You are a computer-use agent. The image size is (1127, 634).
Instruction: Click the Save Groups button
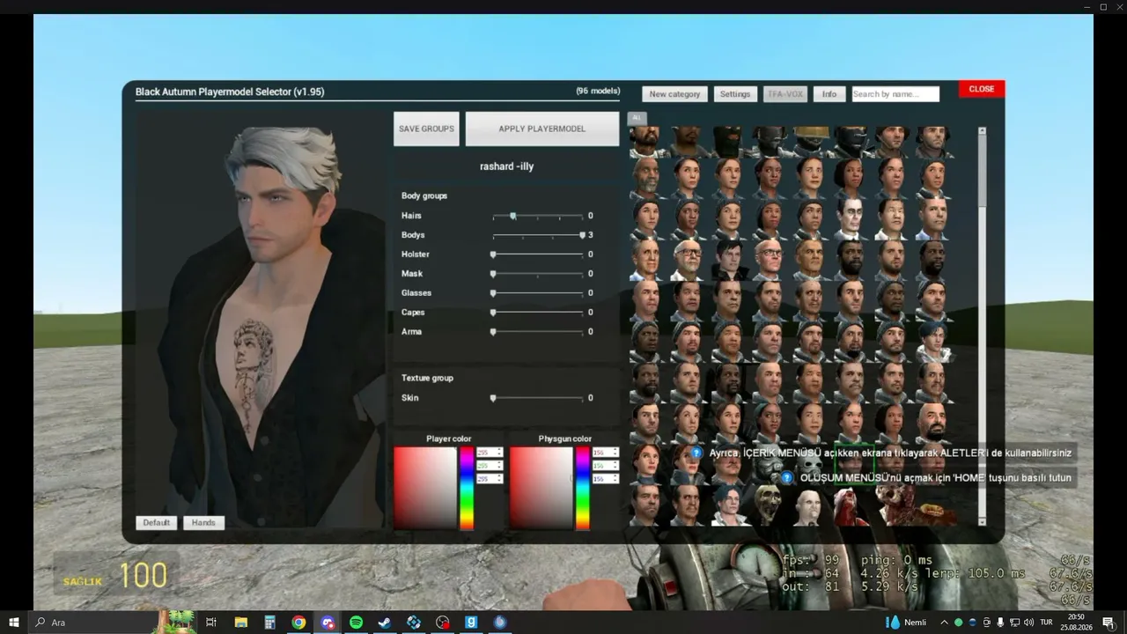point(426,129)
